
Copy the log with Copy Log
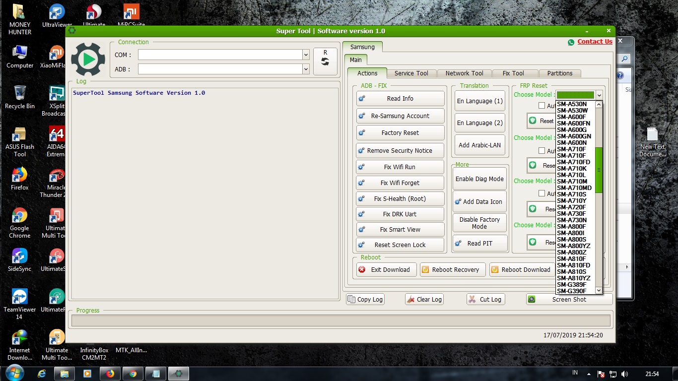(365, 300)
